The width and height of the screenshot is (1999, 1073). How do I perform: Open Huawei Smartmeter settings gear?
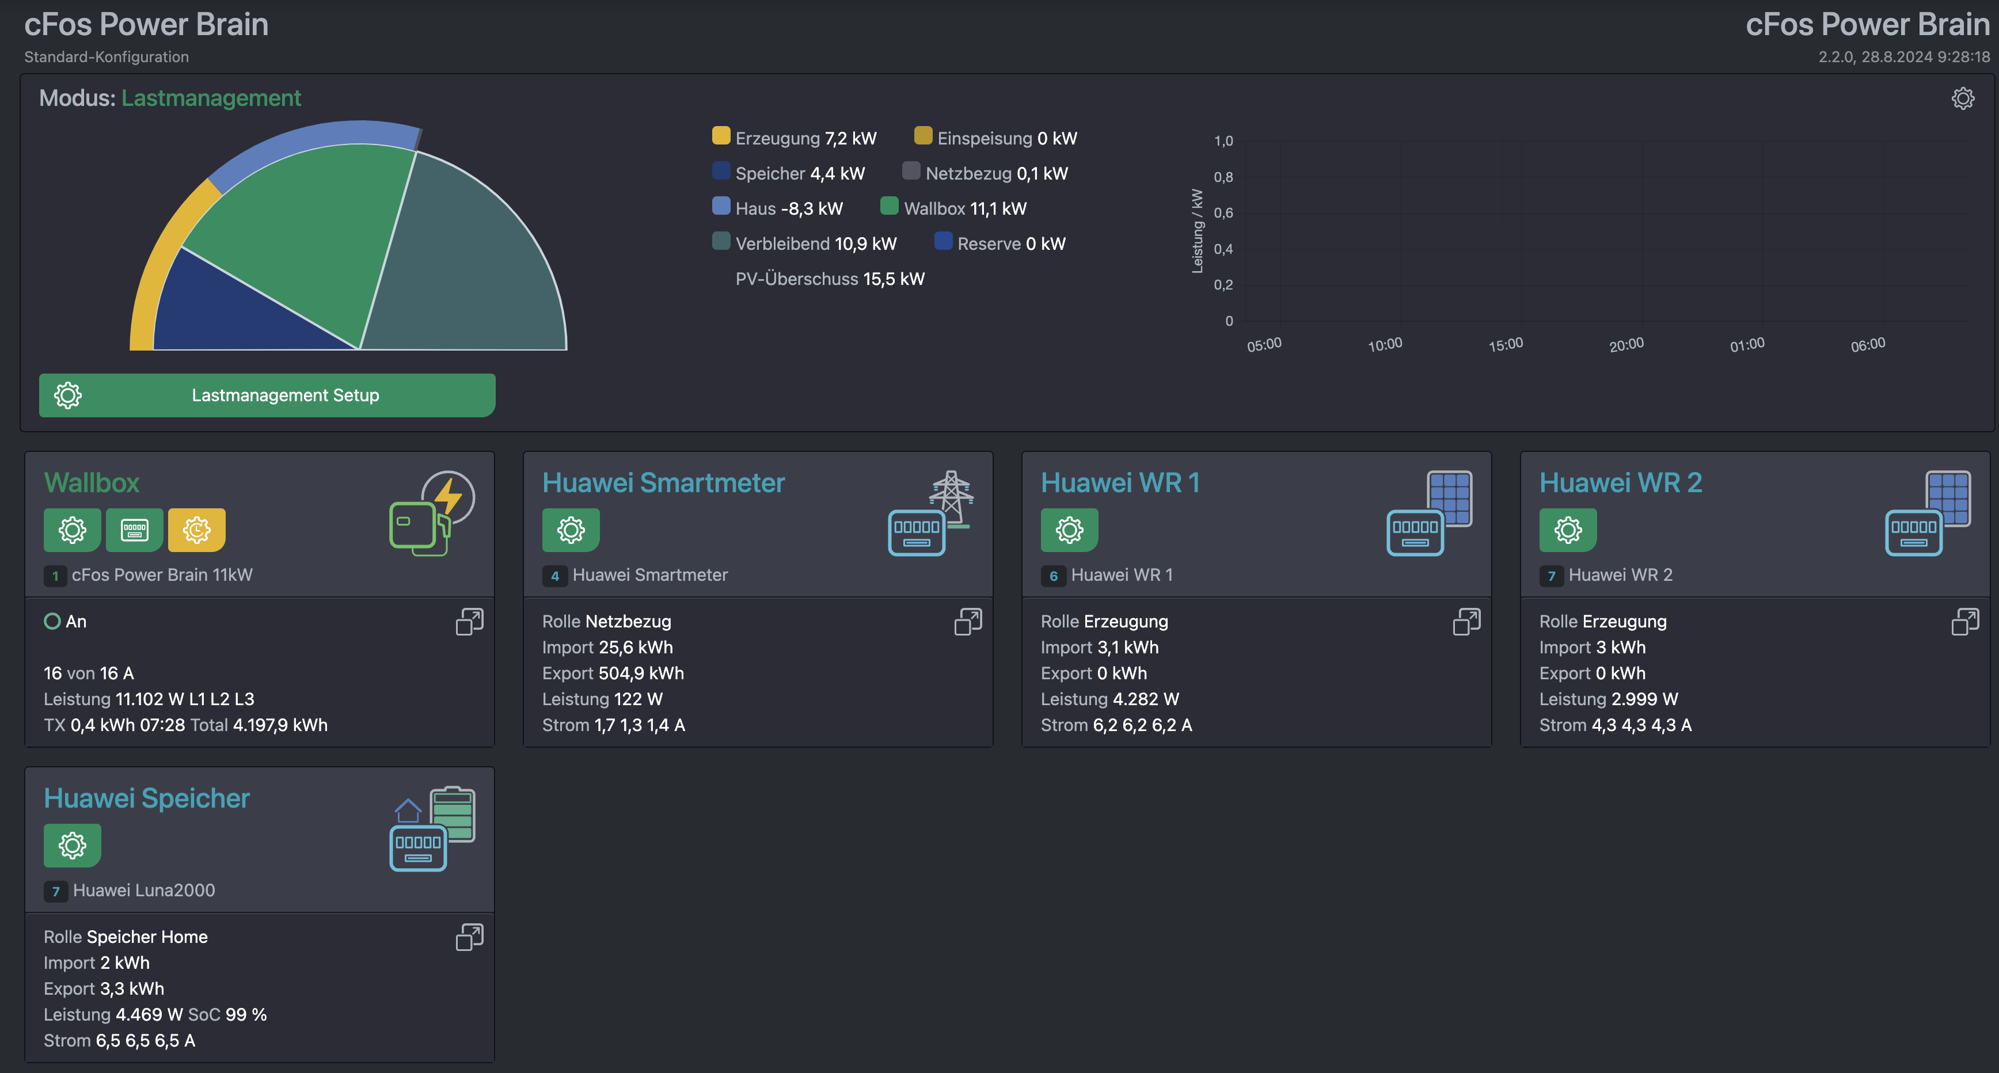(571, 530)
